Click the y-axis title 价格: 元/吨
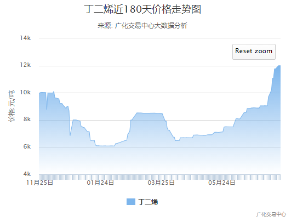Screen dimensions: 297x222 (x=12, y=106)
